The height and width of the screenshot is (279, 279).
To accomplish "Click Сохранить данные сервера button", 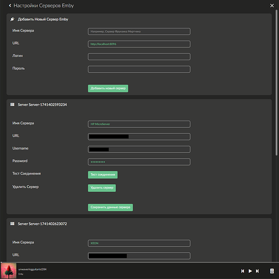I will click(110, 207).
